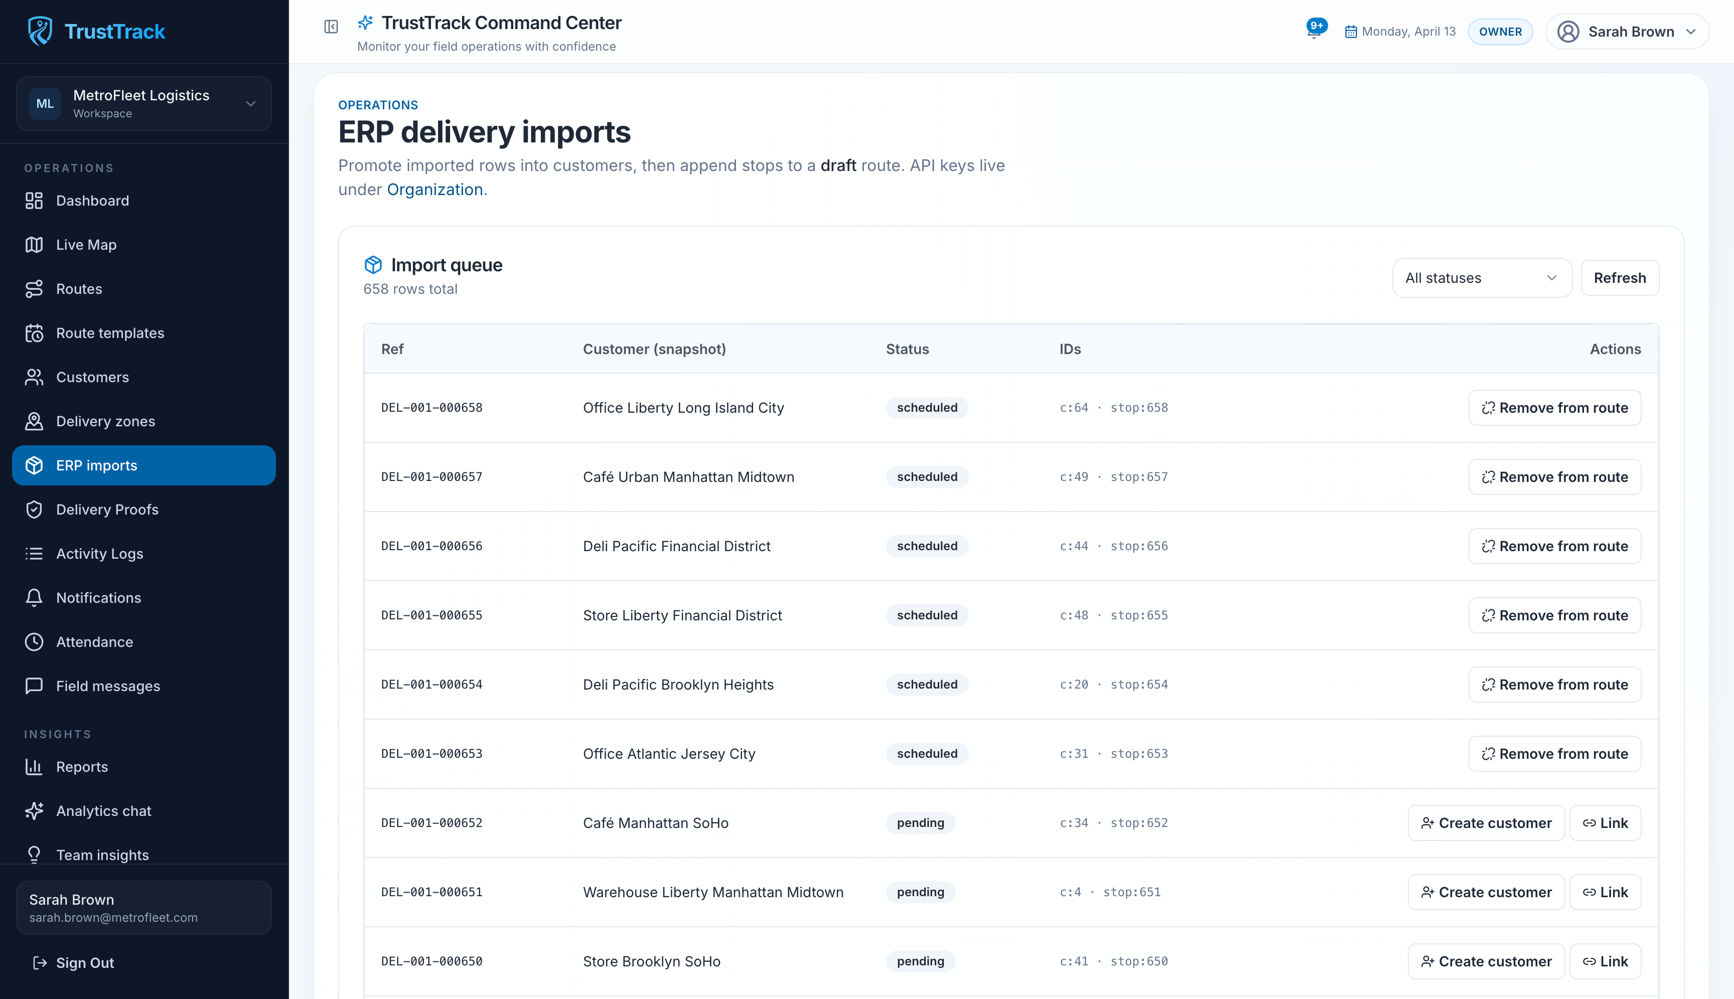The width and height of the screenshot is (1734, 999).
Task: Open the notifications bell with 9+ badge
Action: pyautogui.click(x=1315, y=30)
